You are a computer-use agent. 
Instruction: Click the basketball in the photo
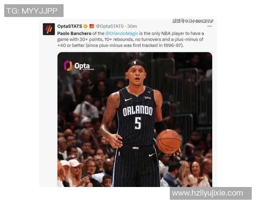coord(169,142)
